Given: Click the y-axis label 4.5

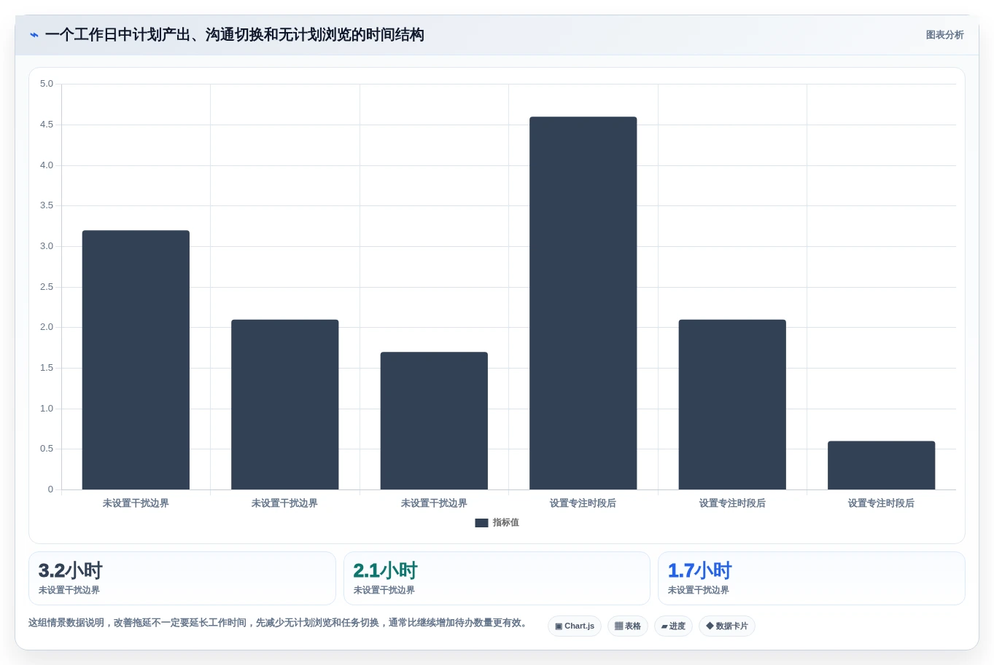Looking at the screenshot, I should coord(47,125).
